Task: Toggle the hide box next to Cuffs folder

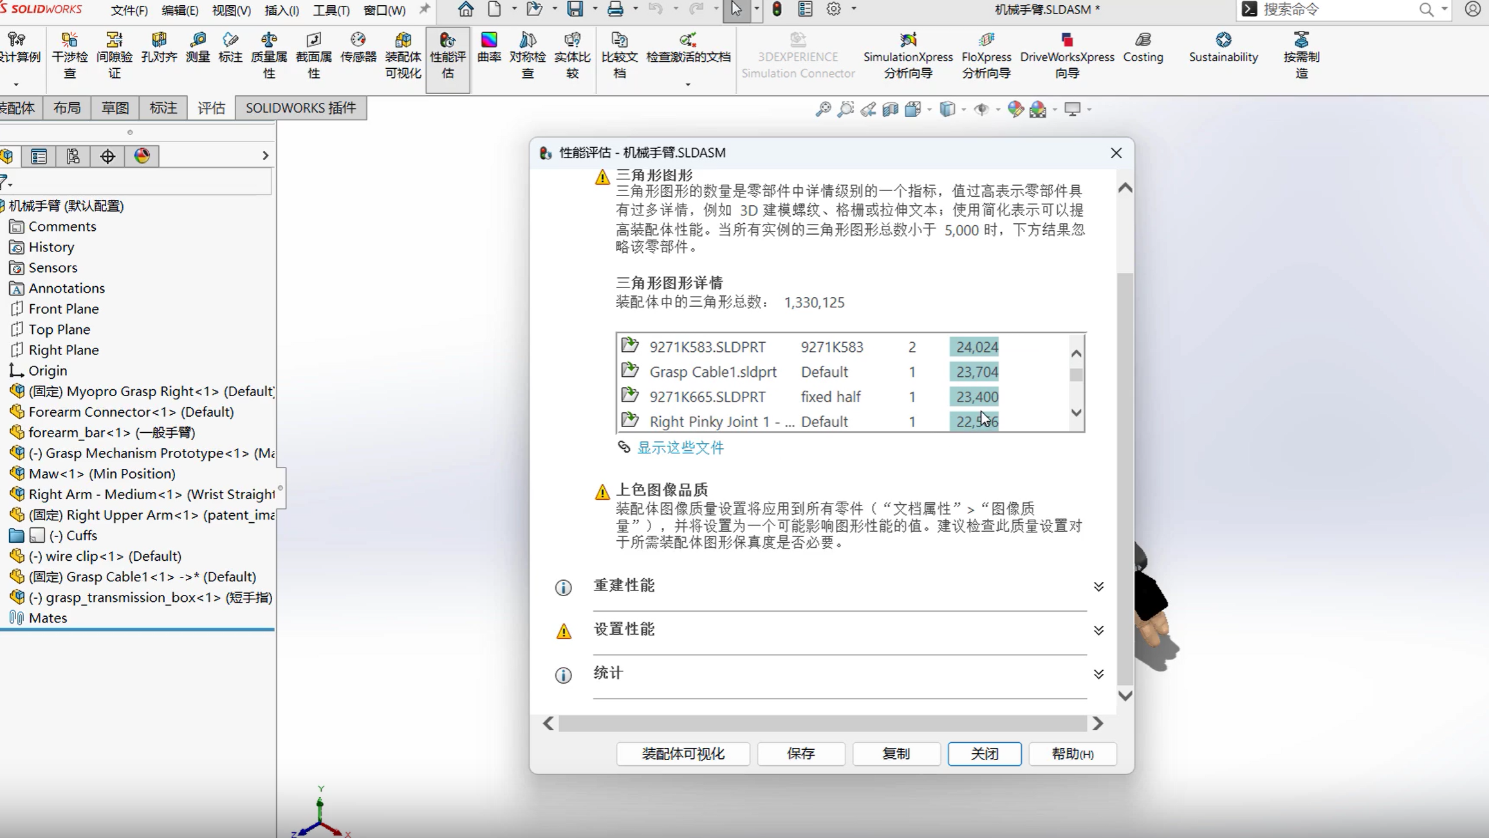Action: pyautogui.click(x=37, y=535)
